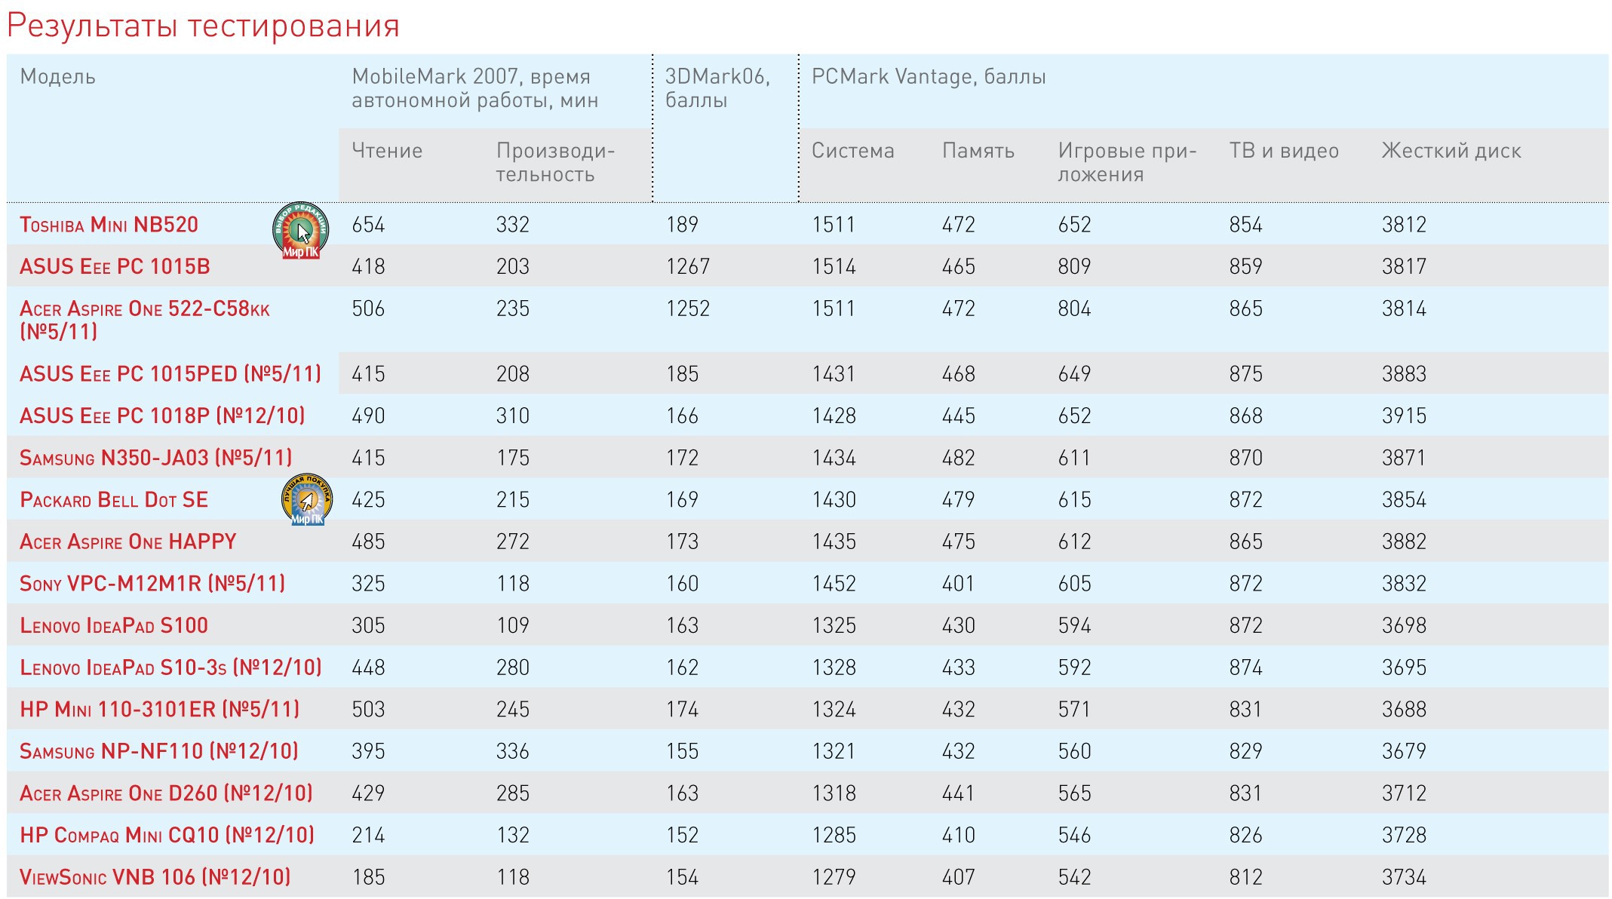Click the best buy badge beside Packard Bell Dot SE
Viewport: 1612px width, 899px height.
click(306, 499)
